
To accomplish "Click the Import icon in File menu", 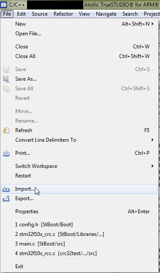I will click(6, 189).
